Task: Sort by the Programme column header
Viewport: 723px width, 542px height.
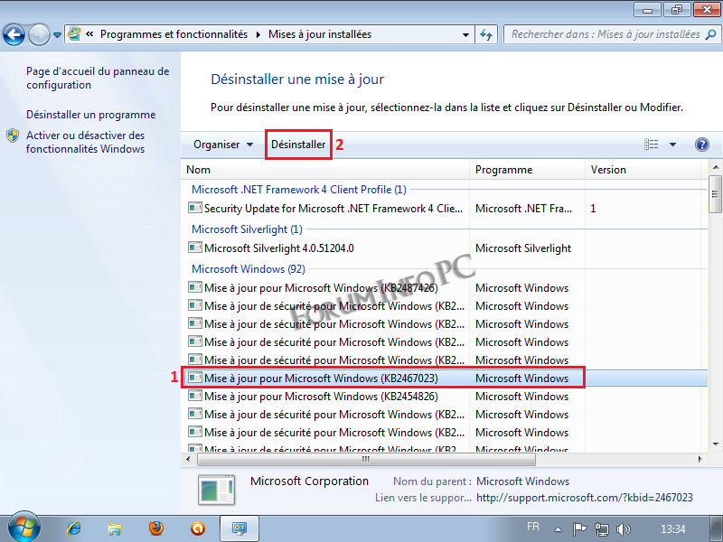Action: pyautogui.click(x=527, y=170)
